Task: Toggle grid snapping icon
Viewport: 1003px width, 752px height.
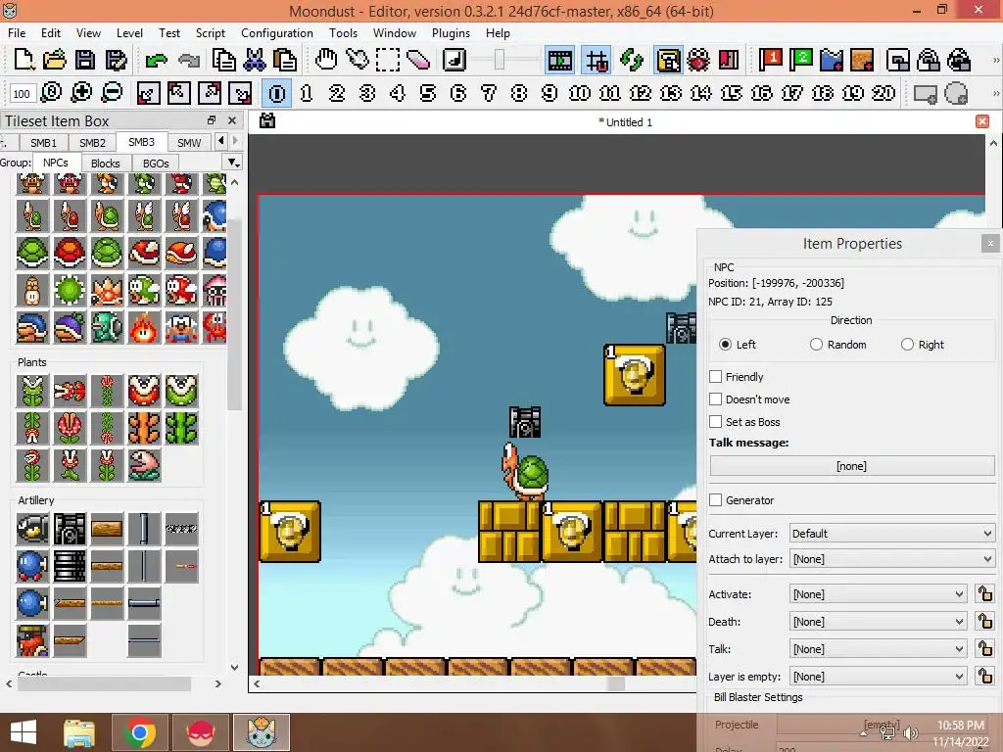Action: click(597, 60)
